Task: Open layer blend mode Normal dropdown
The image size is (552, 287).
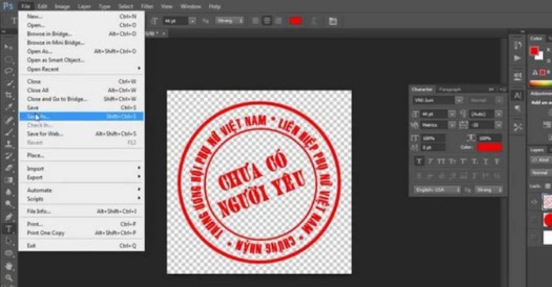Action: click(x=541, y=173)
